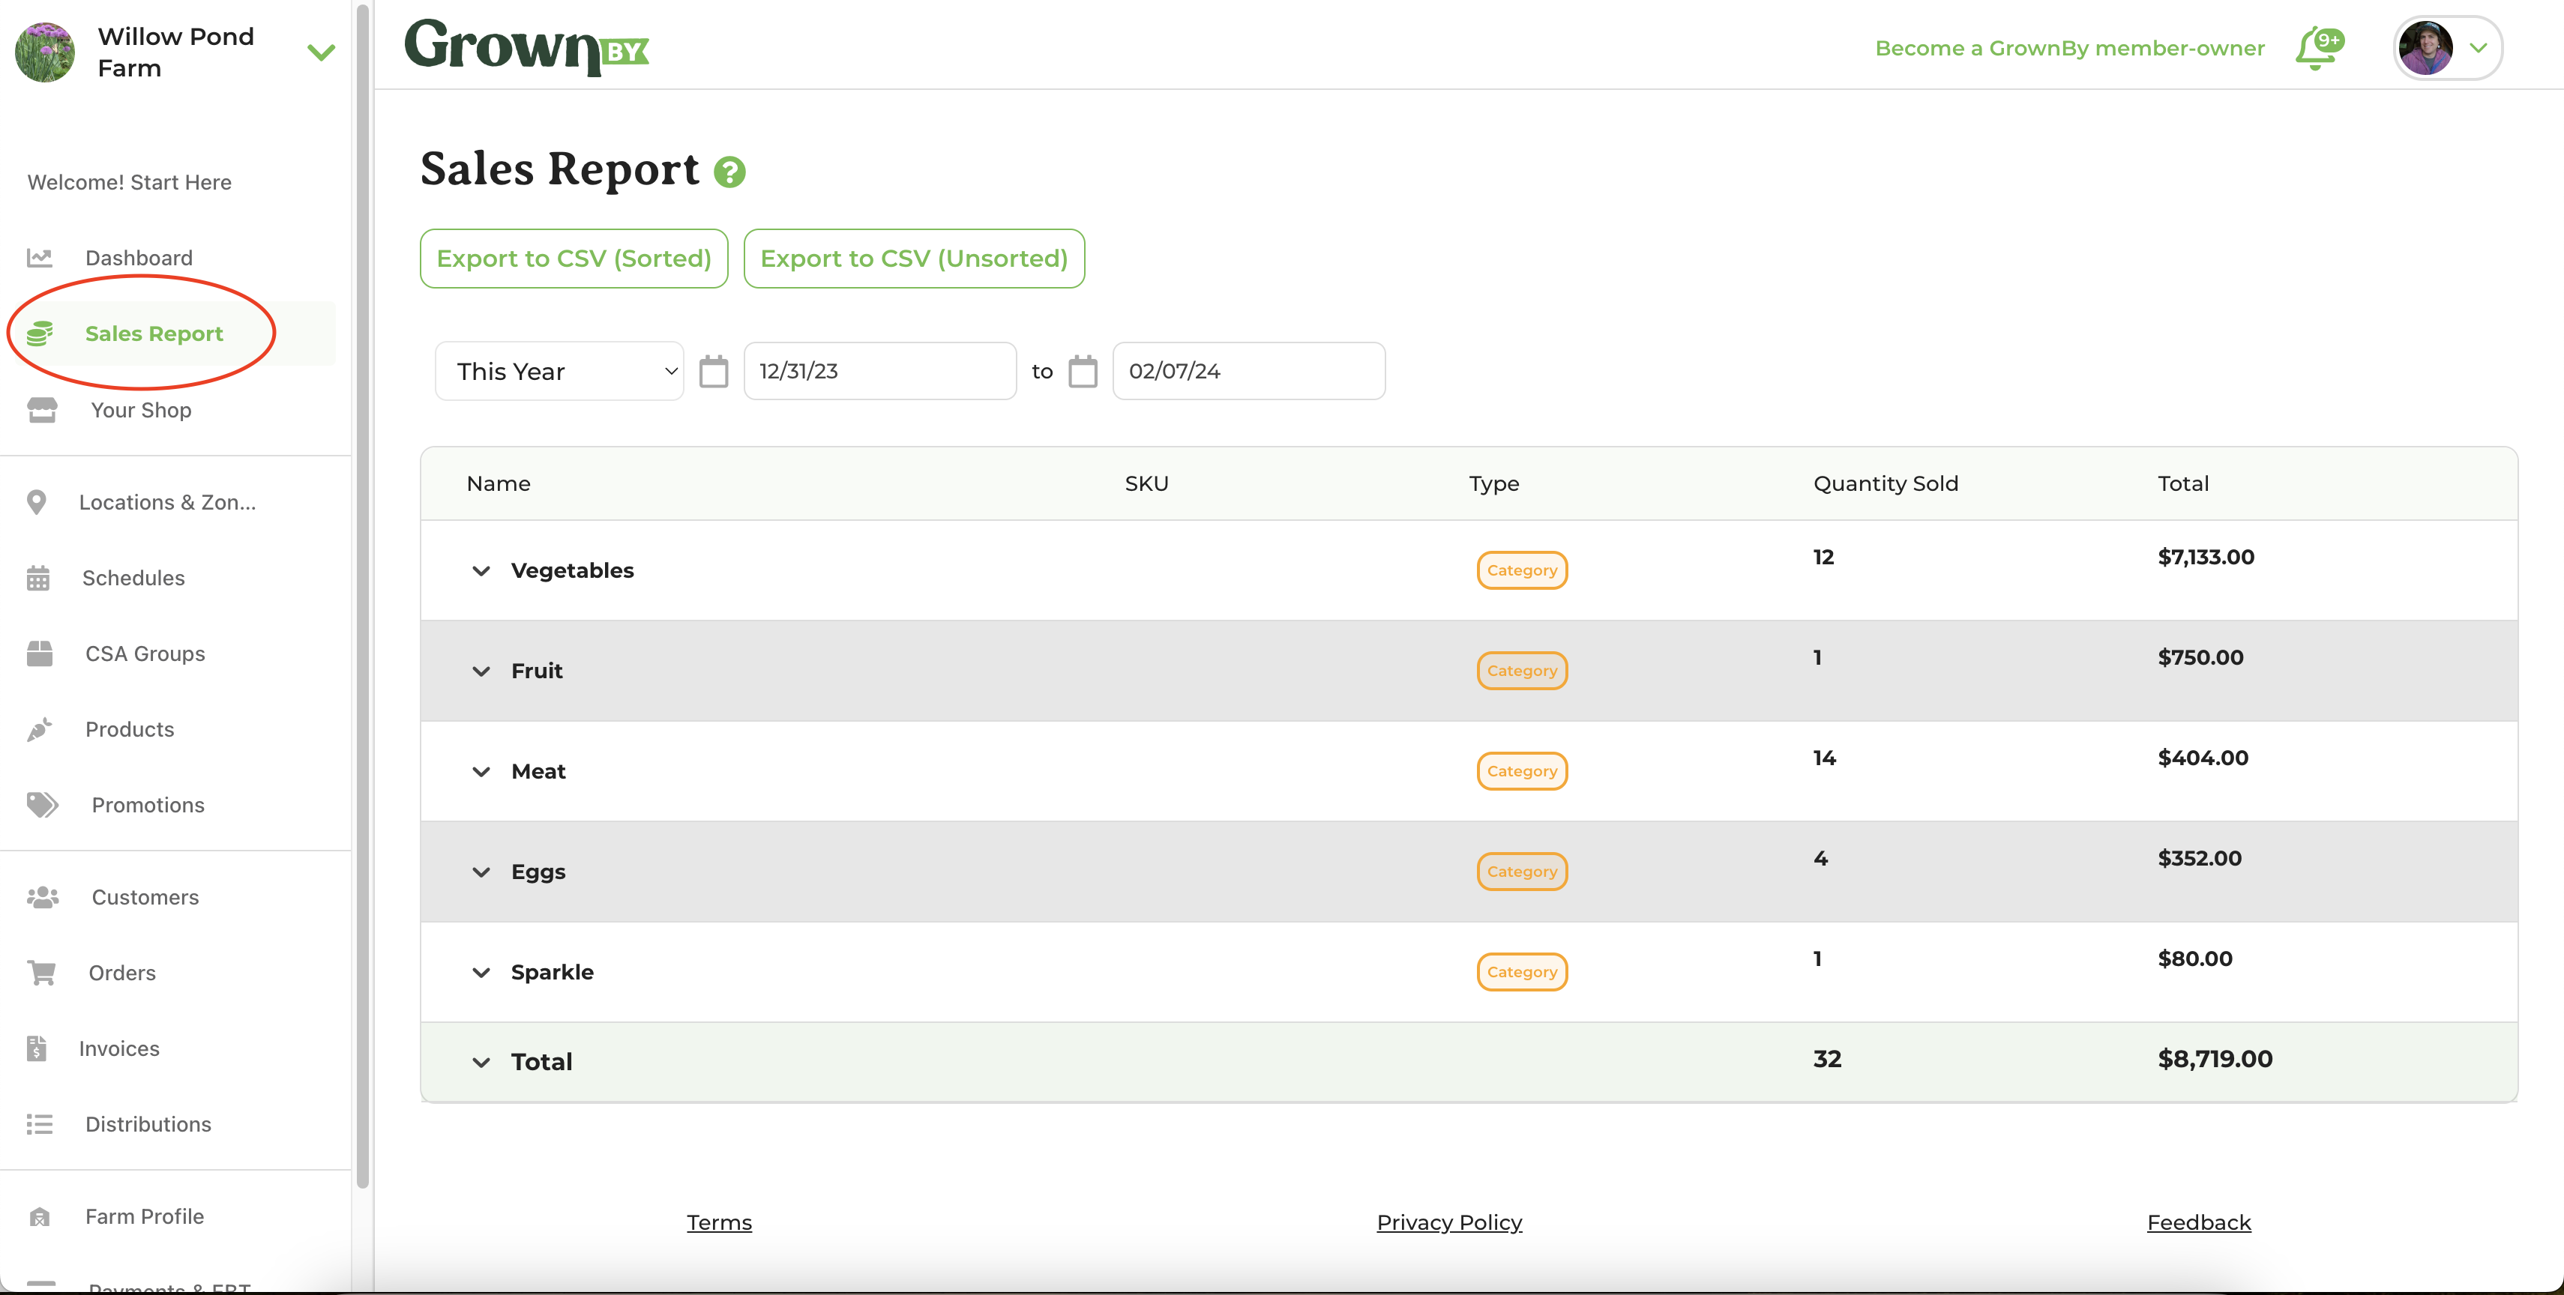Open the Products sidebar item

(x=130, y=728)
